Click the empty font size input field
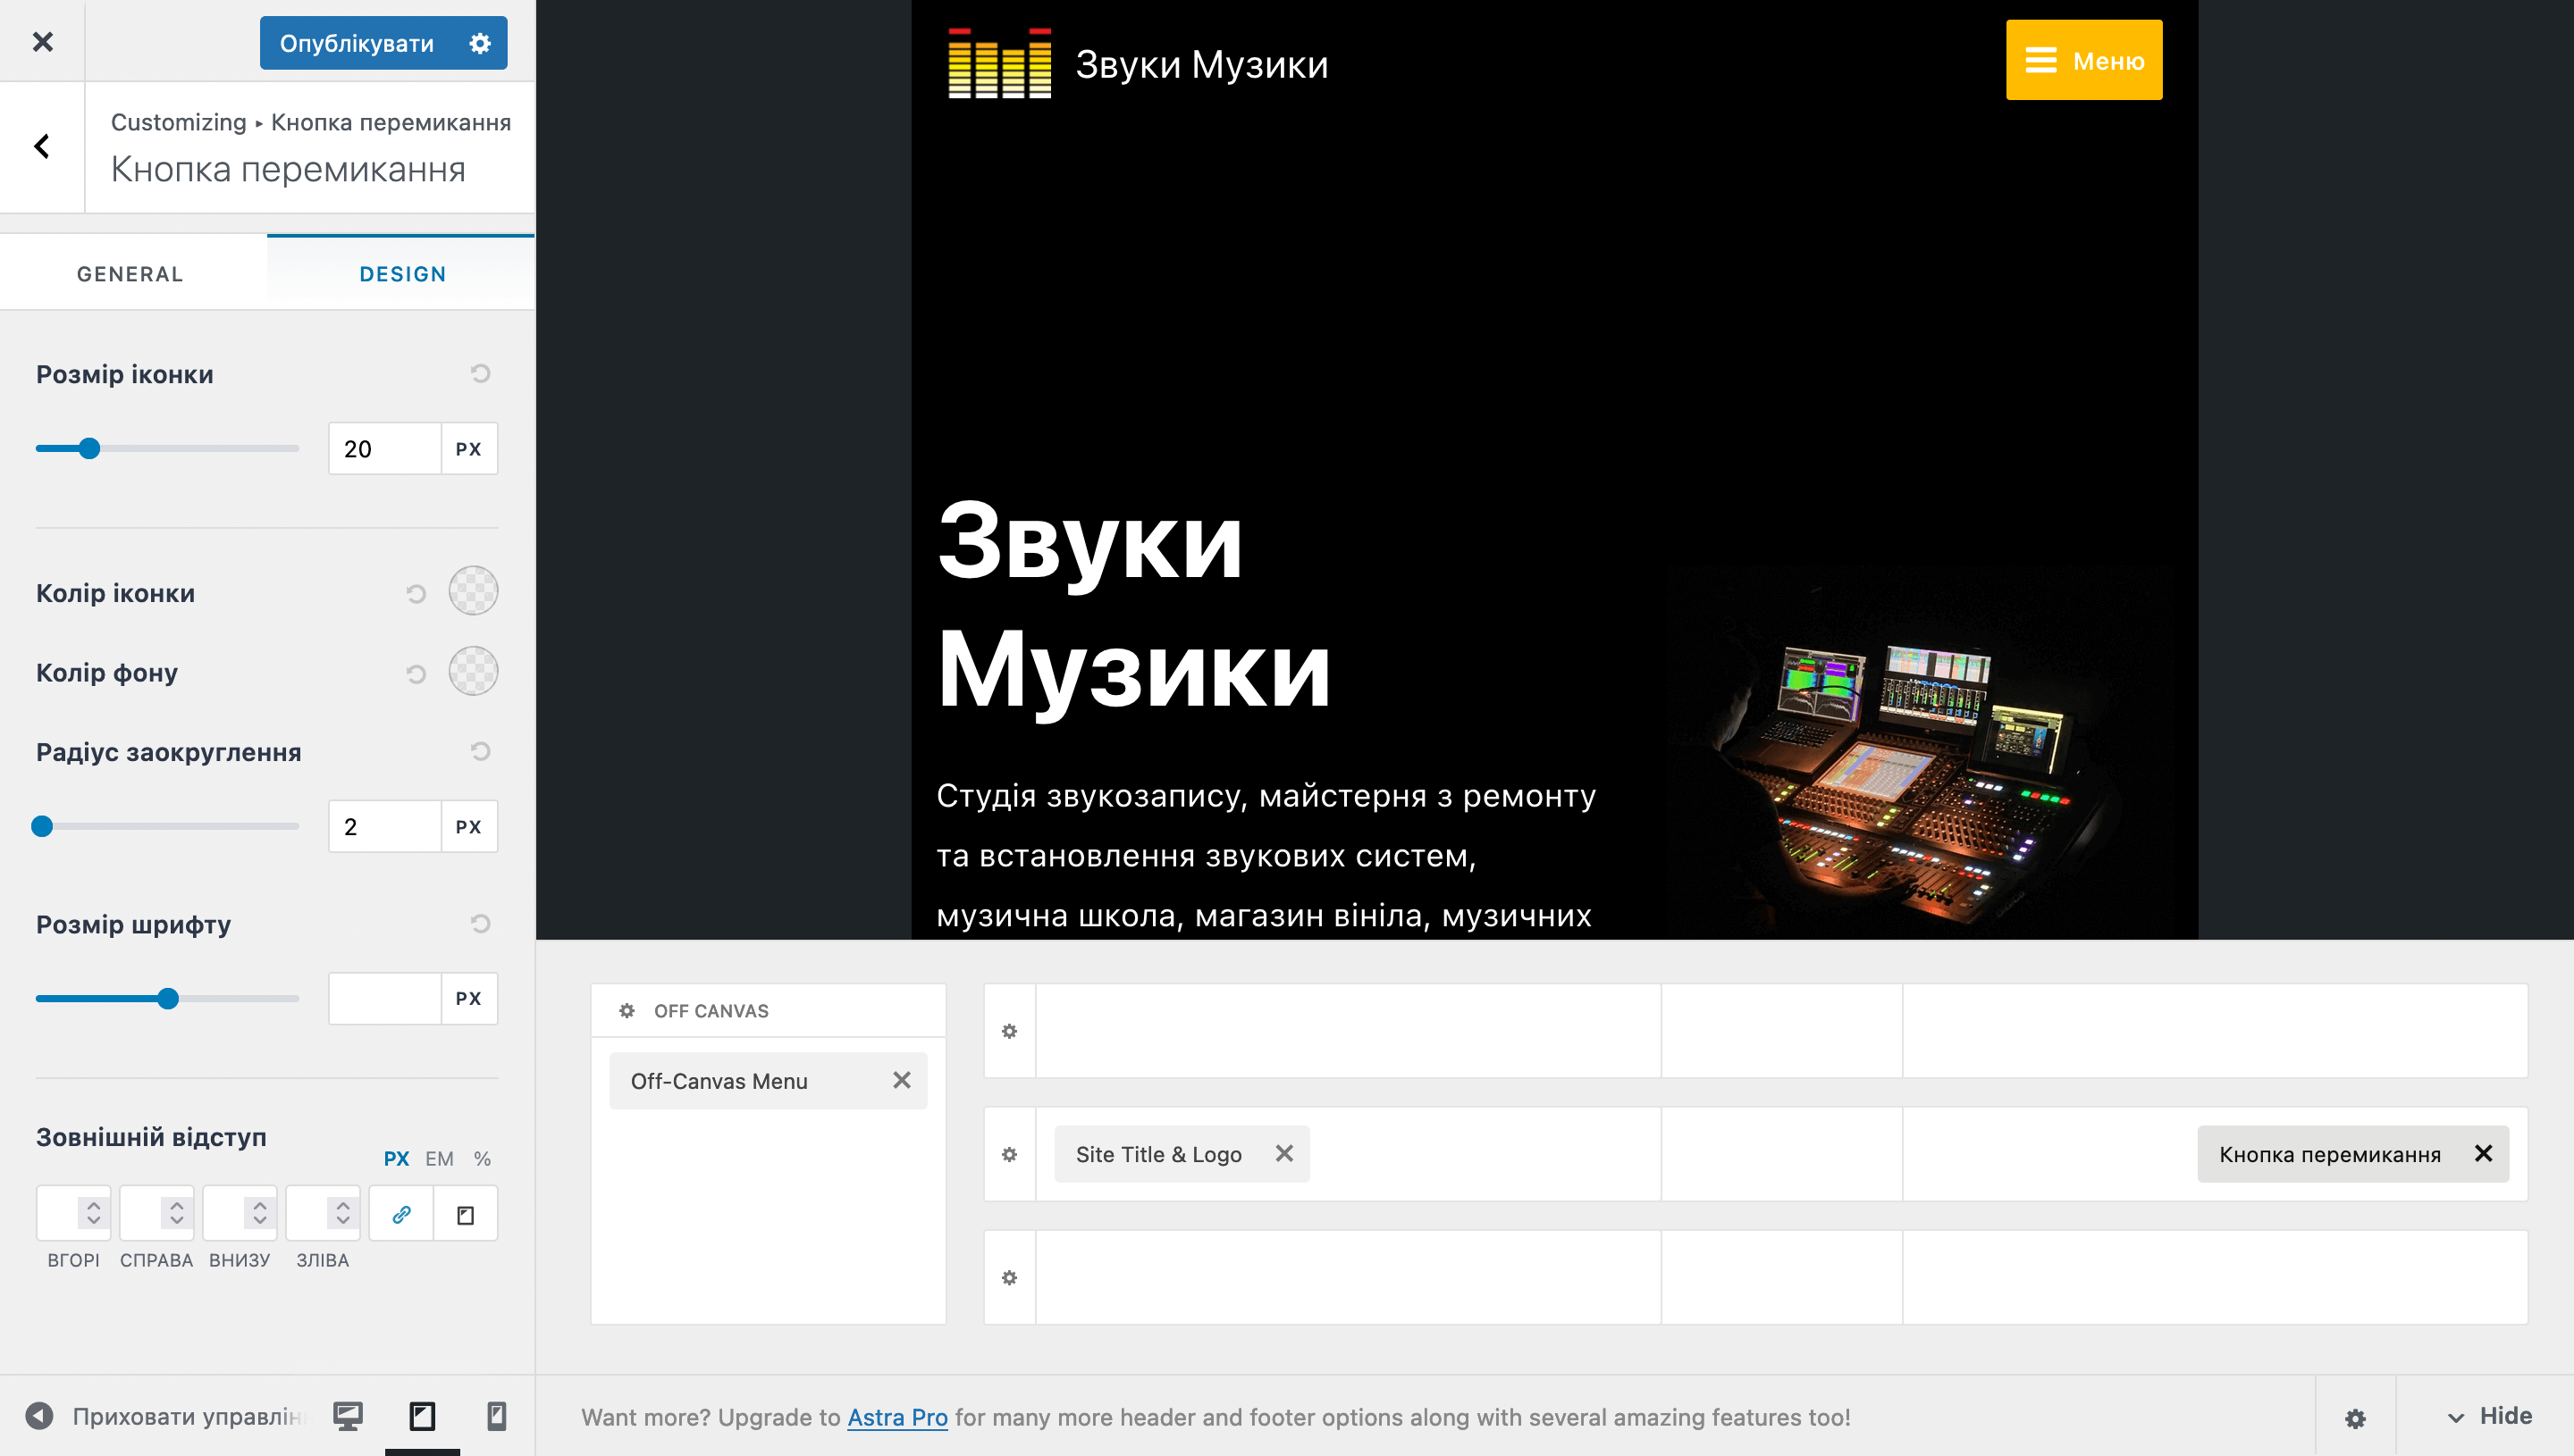This screenshot has width=2574, height=1456. click(385, 998)
